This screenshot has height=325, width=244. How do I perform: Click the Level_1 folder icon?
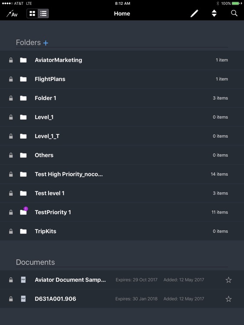tap(23, 117)
